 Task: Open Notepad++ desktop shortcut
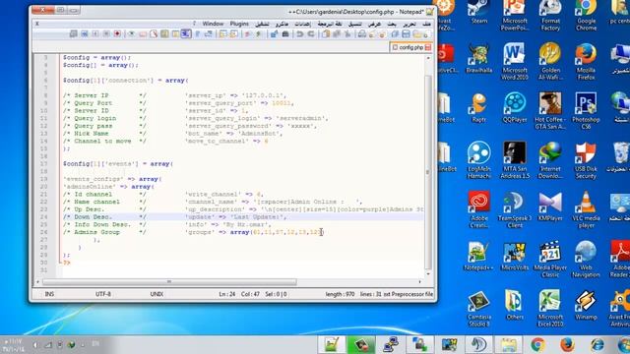coord(479,256)
